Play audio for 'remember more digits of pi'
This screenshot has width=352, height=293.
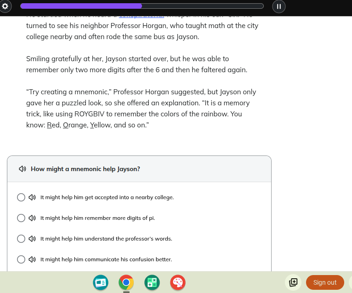click(32, 218)
